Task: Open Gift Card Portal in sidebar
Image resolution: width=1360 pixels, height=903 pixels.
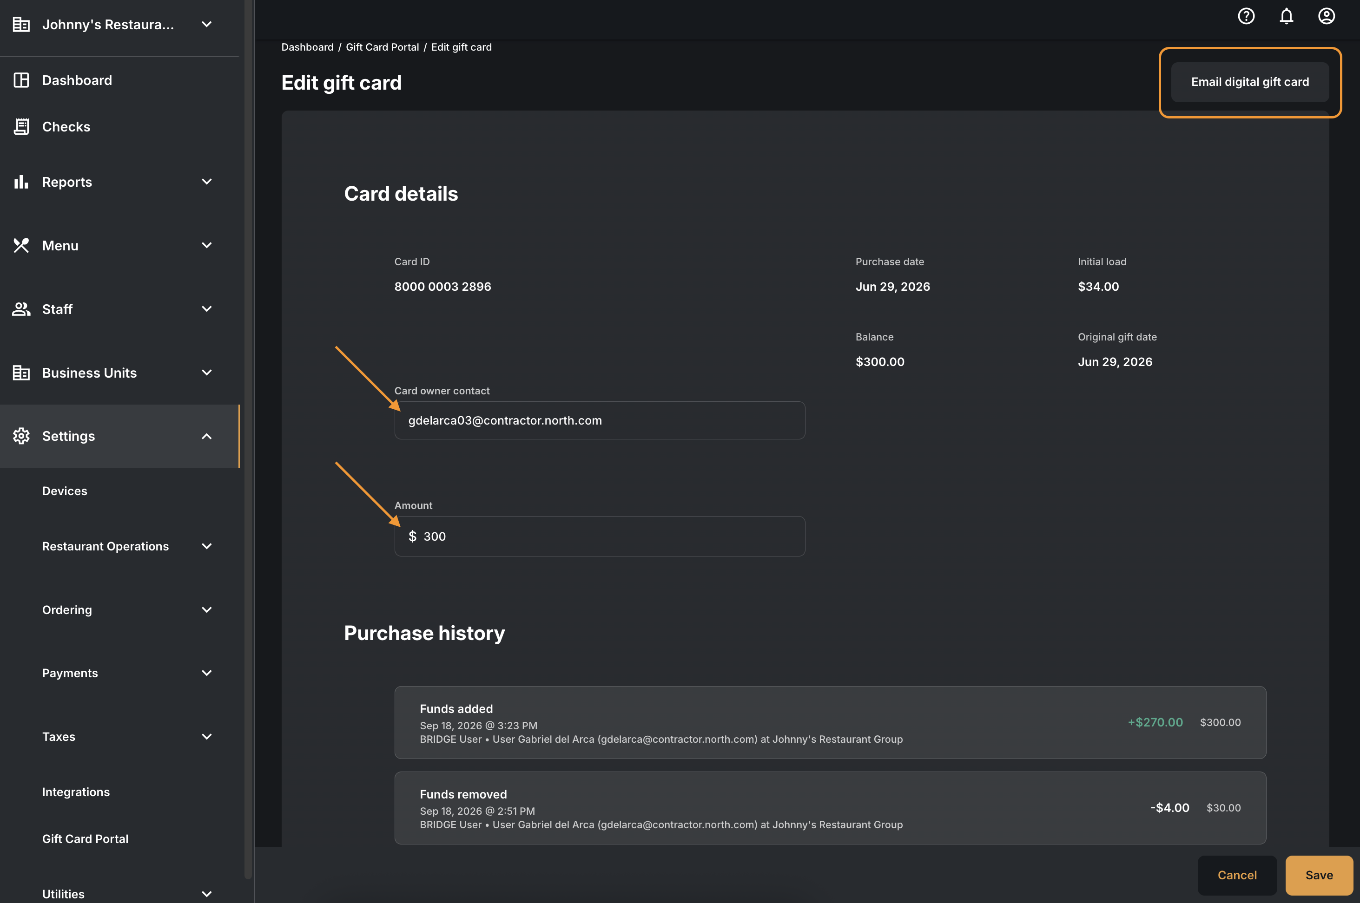Action: pos(85,839)
